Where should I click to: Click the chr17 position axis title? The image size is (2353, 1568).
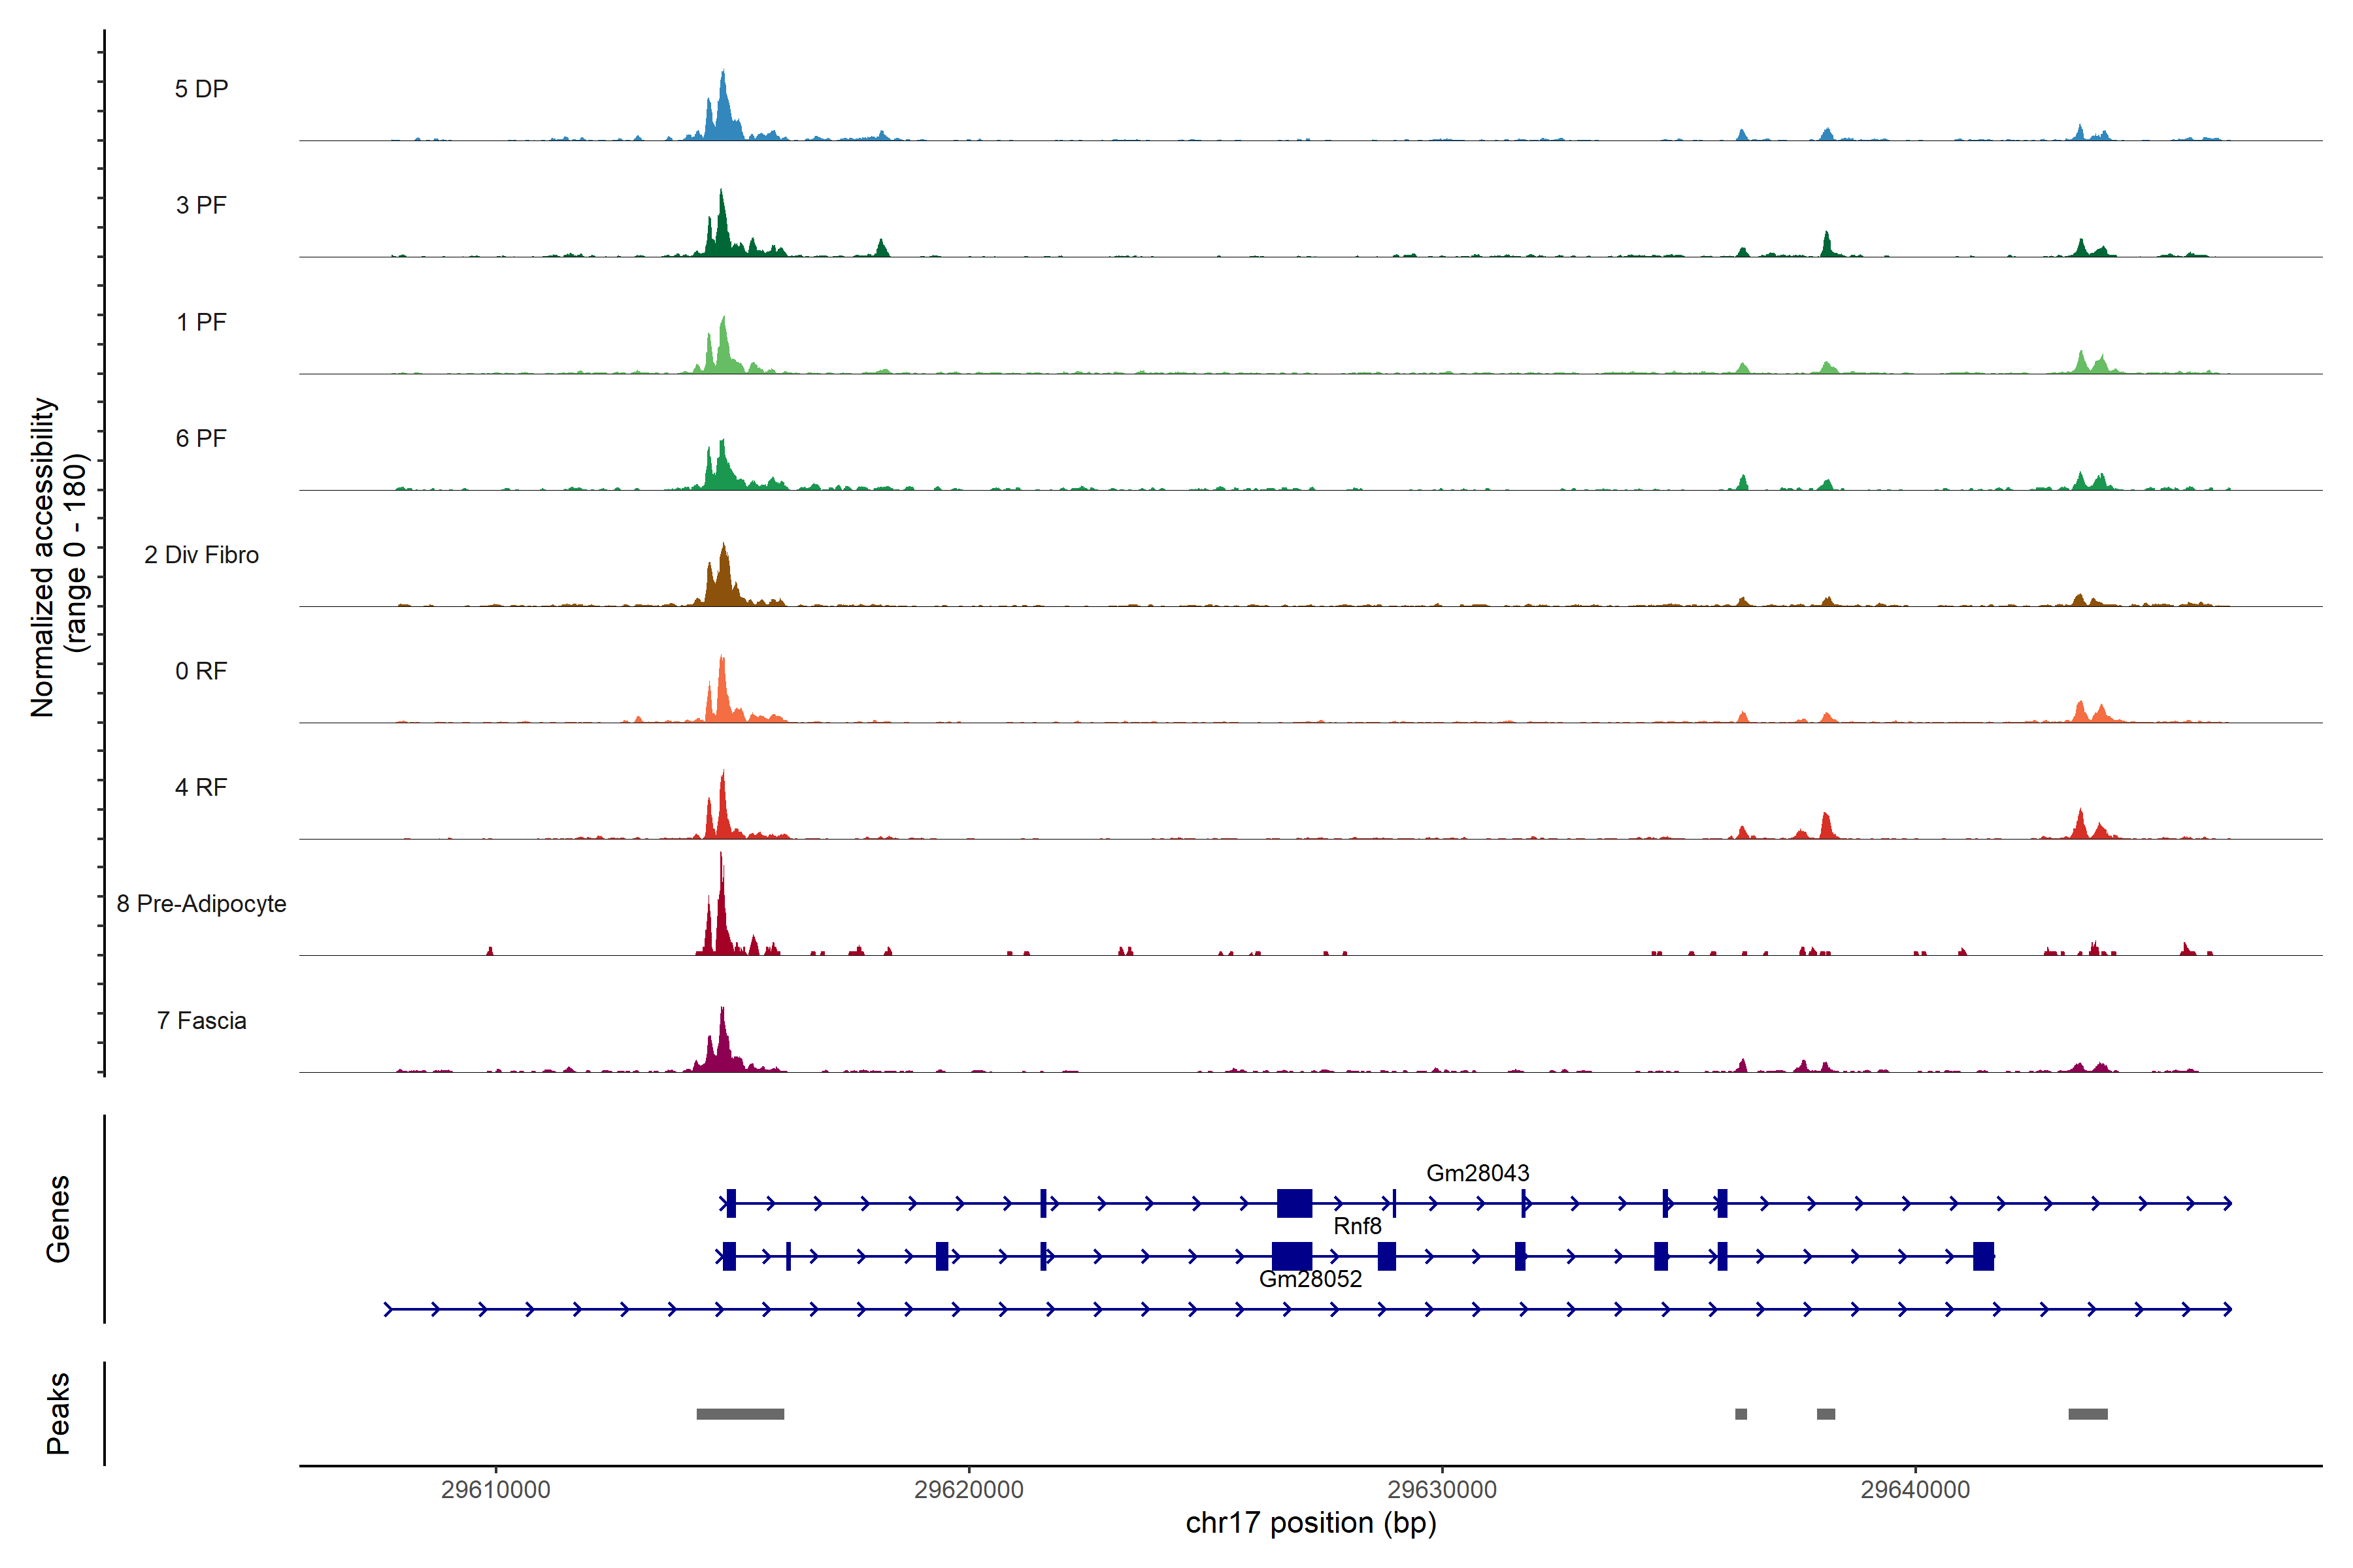point(1310,1523)
